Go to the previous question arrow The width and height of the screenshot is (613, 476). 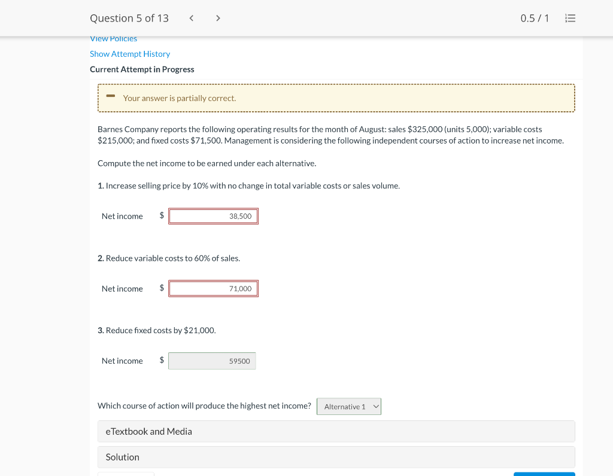pos(191,18)
